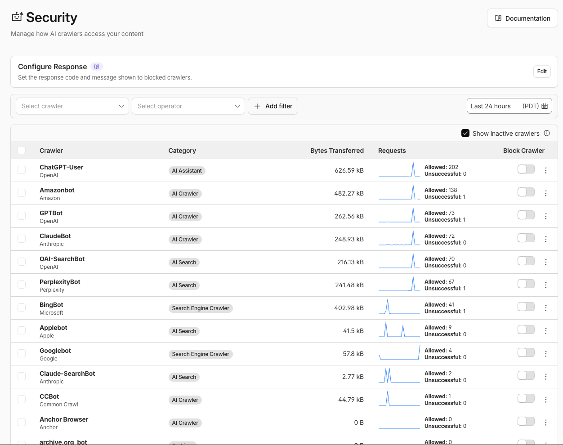
Task: Click the Crawler column header
Action: [x=51, y=151]
